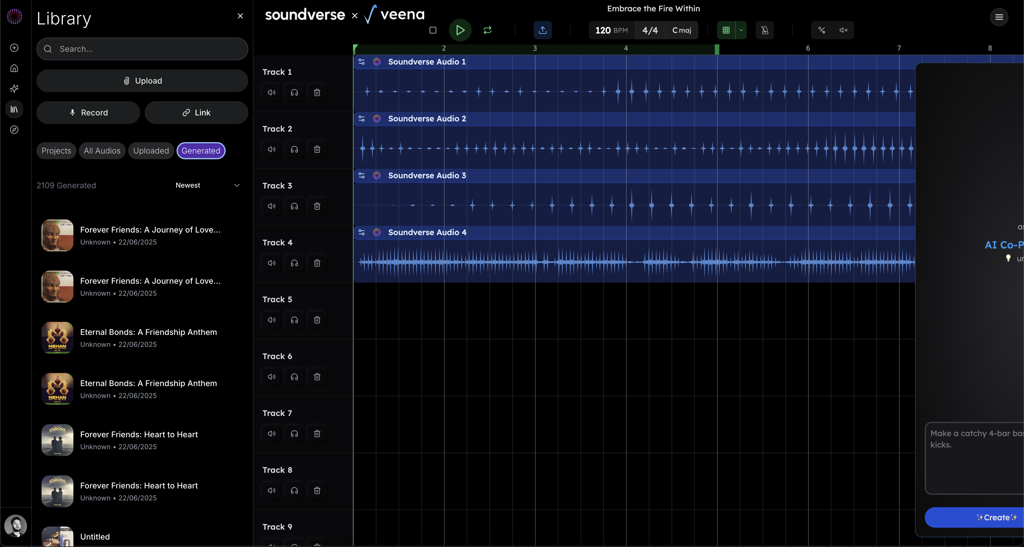Viewport: 1024px width, 547px height.
Task: Delete Track 3
Action: pos(317,206)
